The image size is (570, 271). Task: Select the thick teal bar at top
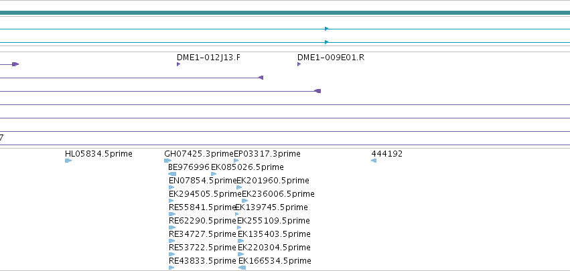tap(285, 13)
